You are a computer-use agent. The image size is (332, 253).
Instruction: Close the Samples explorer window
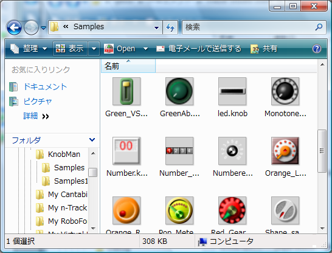(x=314, y=6)
